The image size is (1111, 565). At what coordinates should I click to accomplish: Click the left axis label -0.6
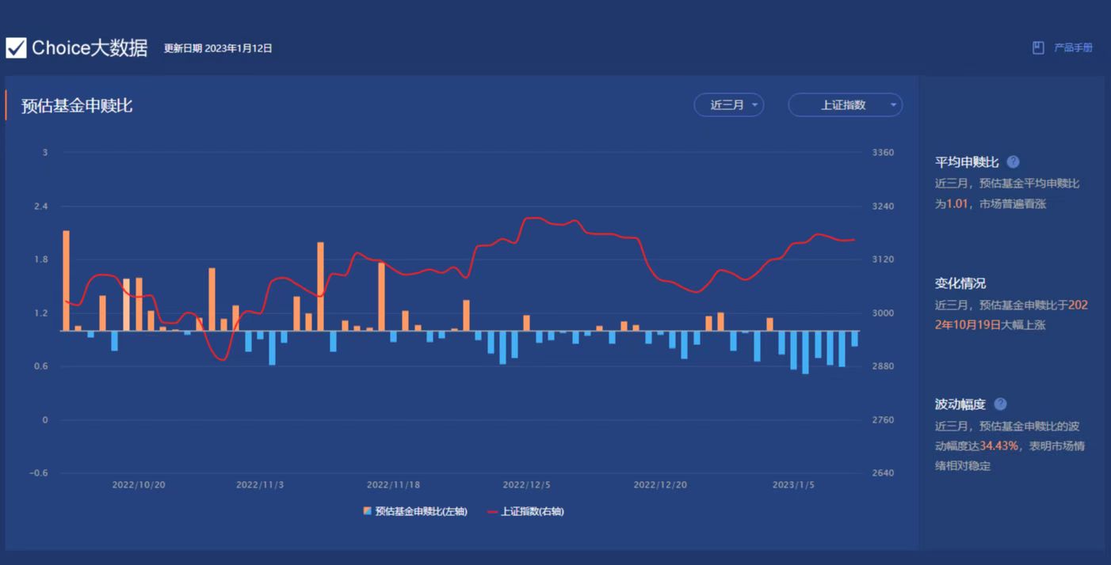[x=39, y=473]
